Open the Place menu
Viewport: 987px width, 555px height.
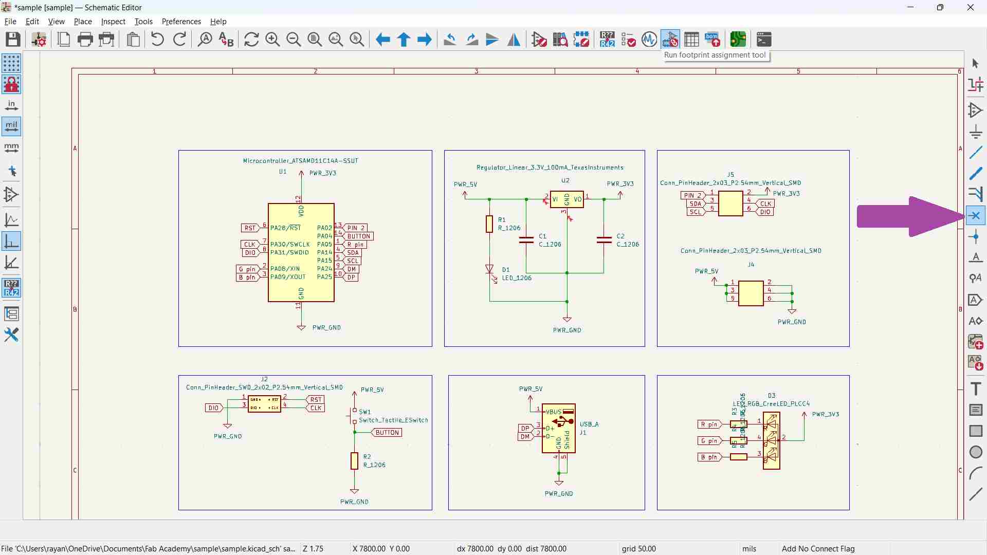pos(82,22)
